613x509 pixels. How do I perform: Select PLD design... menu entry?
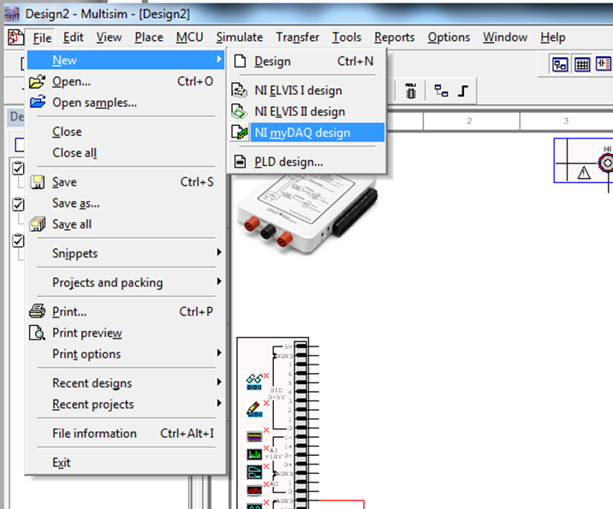click(x=307, y=162)
